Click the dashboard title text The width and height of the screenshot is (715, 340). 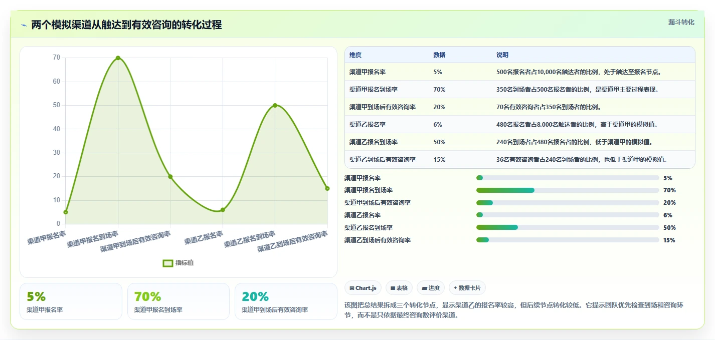126,25
